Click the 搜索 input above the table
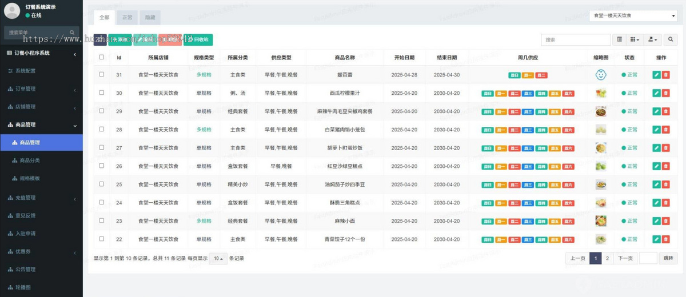The height and width of the screenshot is (297, 686). pyautogui.click(x=576, y=39)
